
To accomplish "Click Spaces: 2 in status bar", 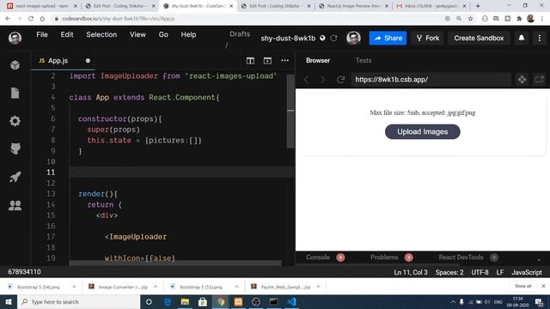I will (449, 272).
